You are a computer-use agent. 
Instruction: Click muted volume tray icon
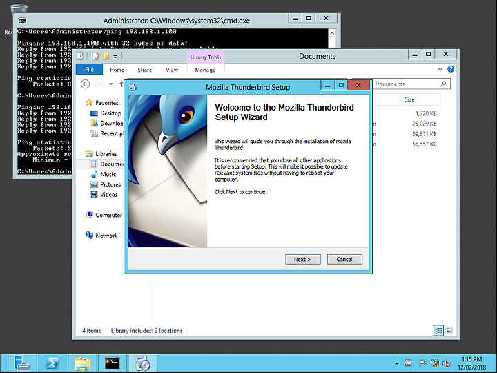[x=447, y=363]
